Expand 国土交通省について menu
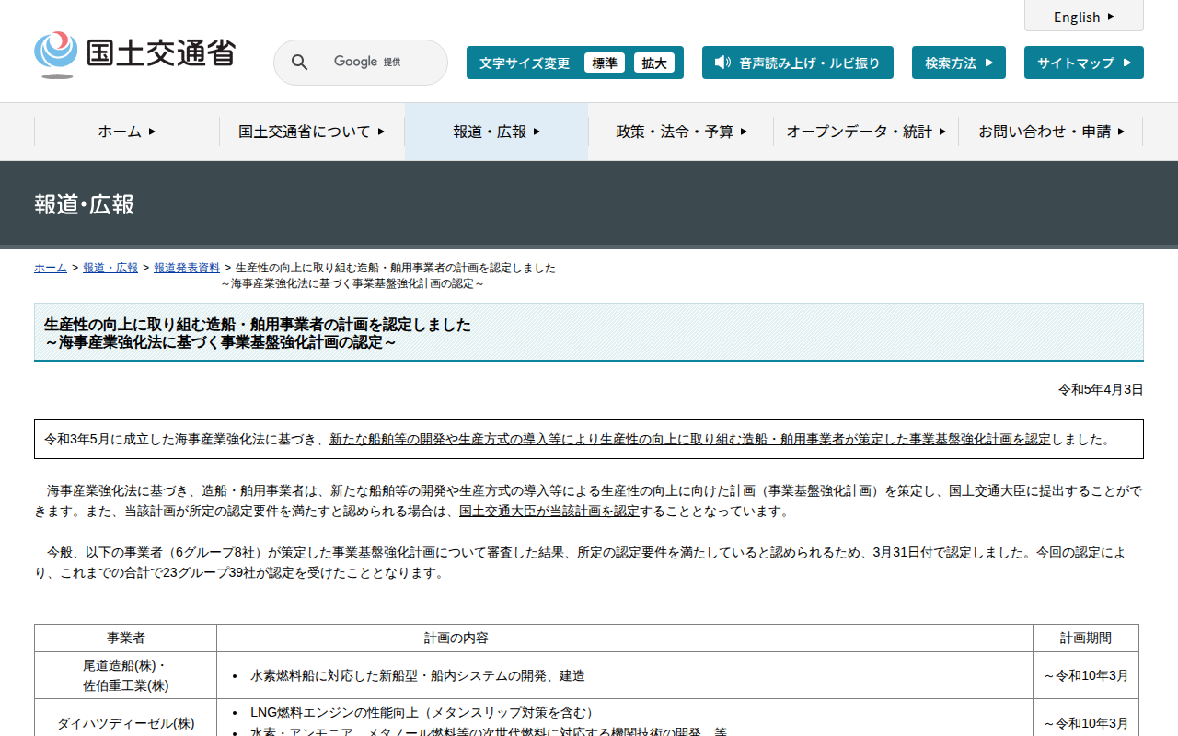The image size is (1178, 736). (x=312, y=132)
